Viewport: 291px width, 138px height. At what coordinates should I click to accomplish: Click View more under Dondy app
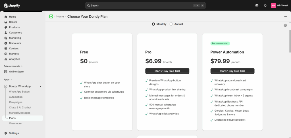point(15,123)
